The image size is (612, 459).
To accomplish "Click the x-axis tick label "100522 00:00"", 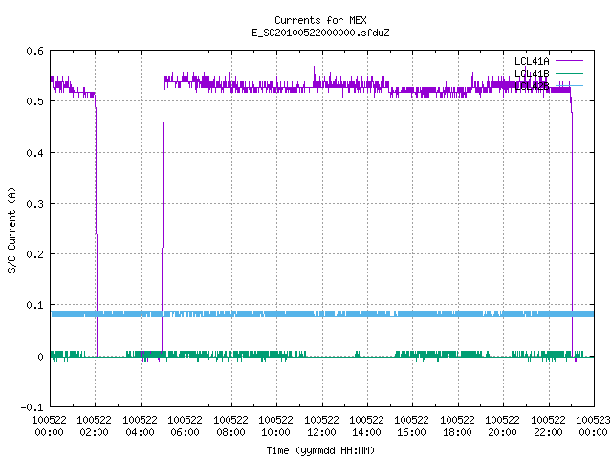I will (49, 426).
